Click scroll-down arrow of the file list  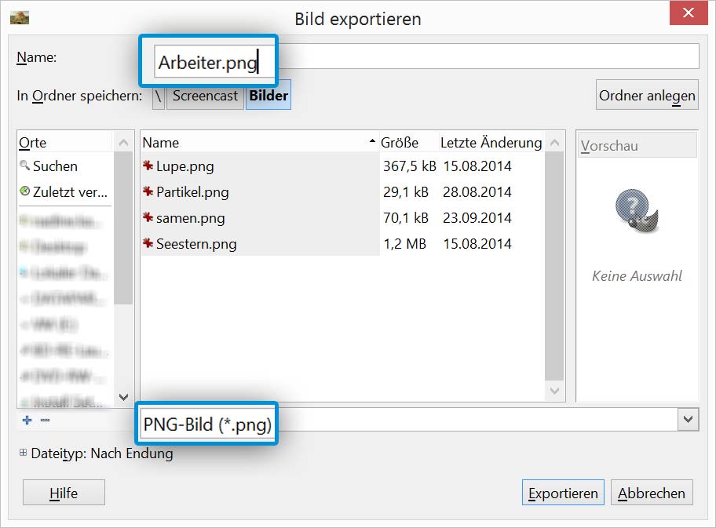[x=554, y=391]
